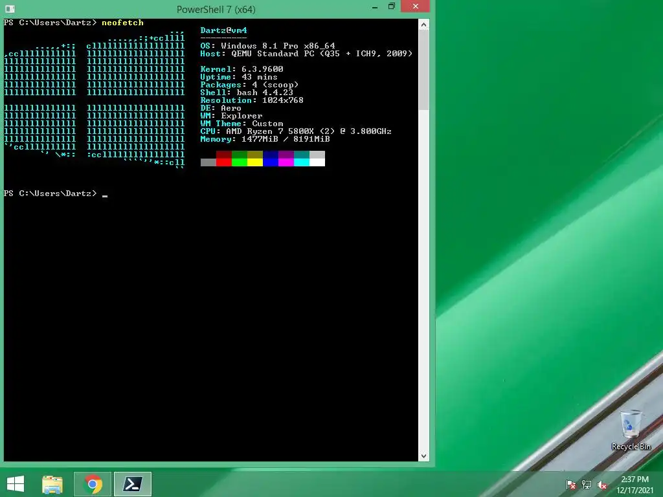The image size is (663, 497).
Task: Click the 'Dartz@vm4' header text
Action: [x=223, y=30]
